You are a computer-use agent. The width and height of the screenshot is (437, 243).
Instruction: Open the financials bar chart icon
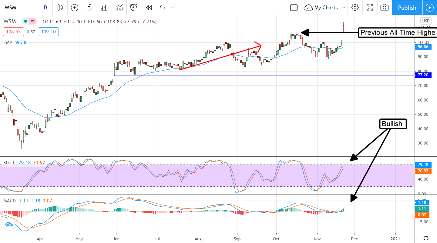point(104,8)
